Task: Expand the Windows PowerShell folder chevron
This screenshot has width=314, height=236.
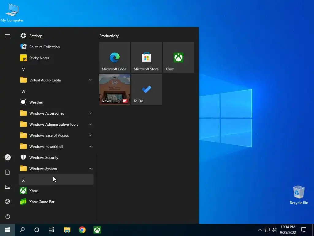Action: (x=90, y=146)
